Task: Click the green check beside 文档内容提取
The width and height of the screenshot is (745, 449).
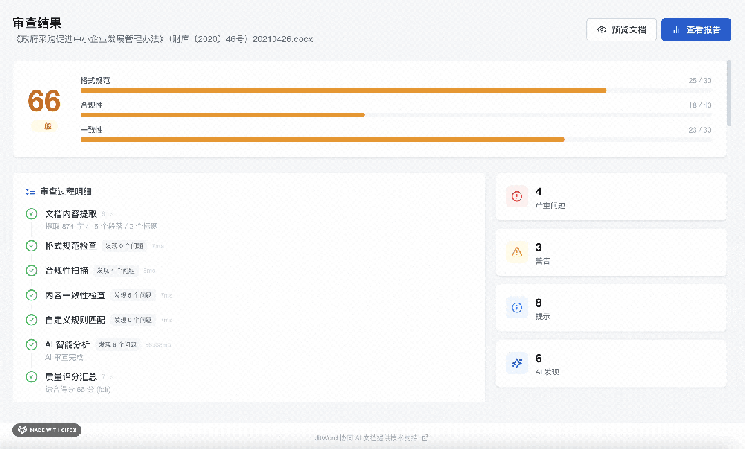Action: tap(31, 214)
